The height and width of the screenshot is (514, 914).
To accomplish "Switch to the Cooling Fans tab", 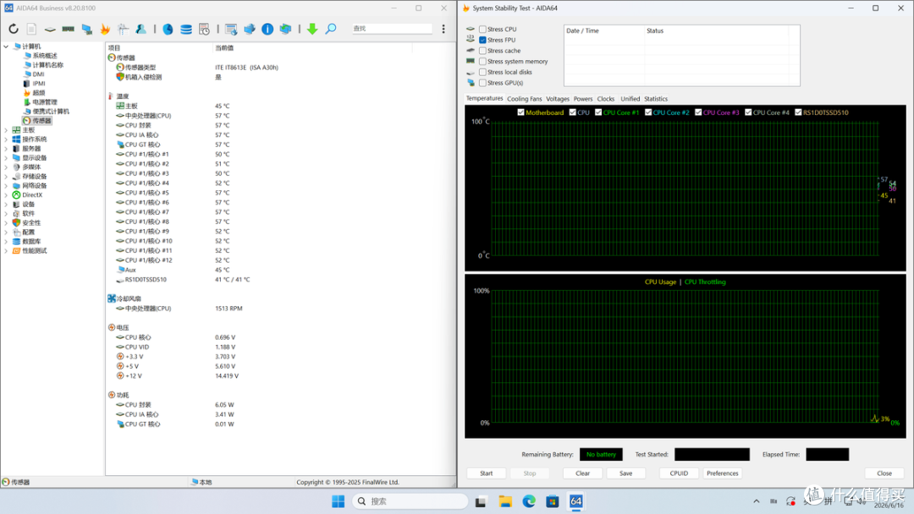I will pos(524,99).
